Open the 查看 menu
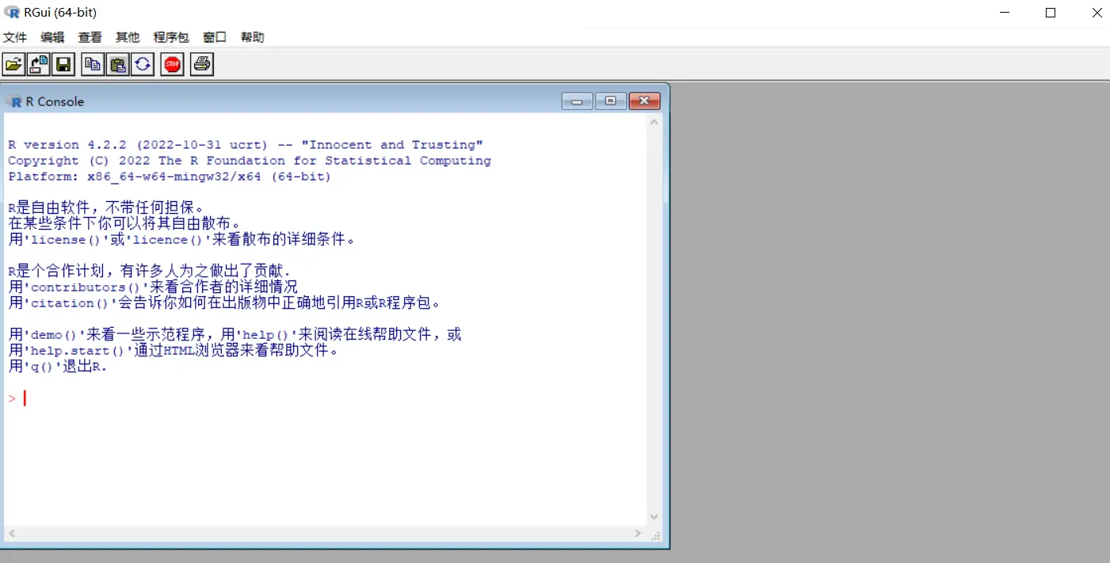1110x563 pixels. click(x=90, y=37)
